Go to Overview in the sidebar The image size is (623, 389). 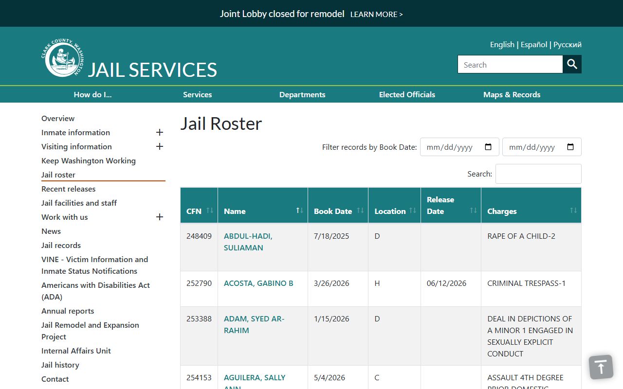pos(58,118)
